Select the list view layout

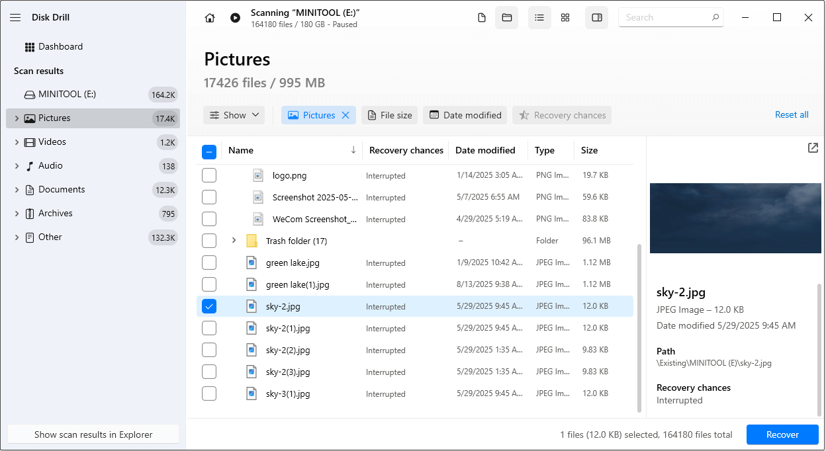pos(539,18)
